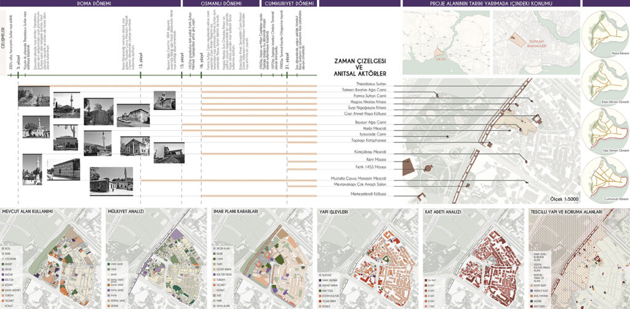Click the 5+ KAT legend color swatch

[425, 281]
